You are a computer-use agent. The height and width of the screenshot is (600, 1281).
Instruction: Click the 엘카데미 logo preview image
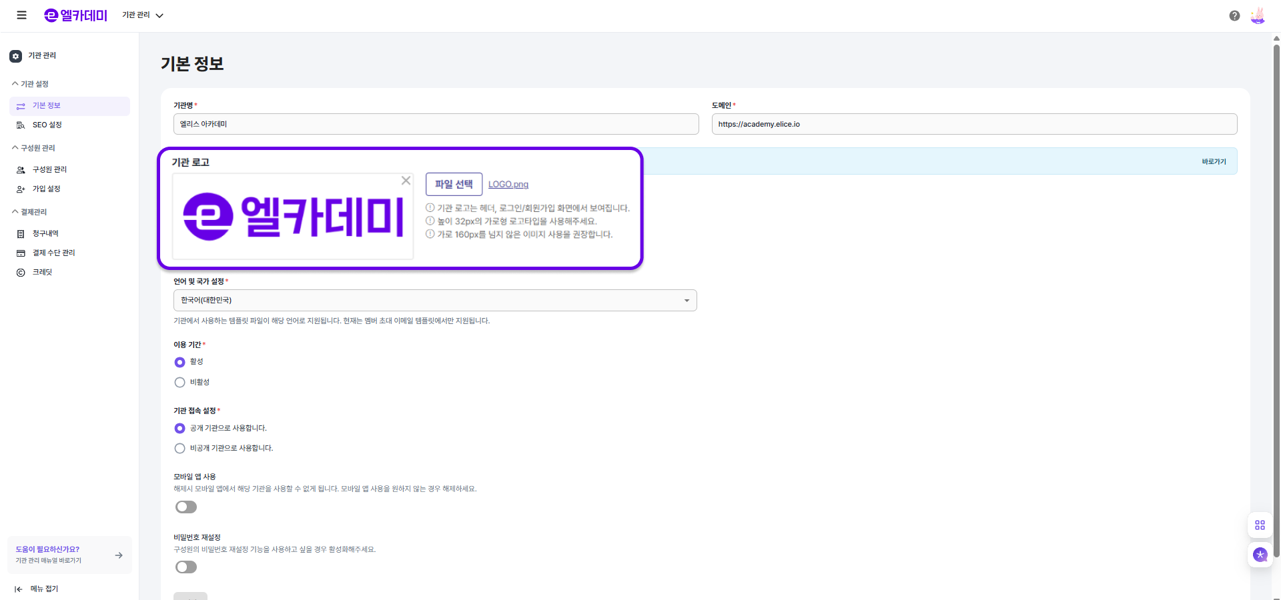click(293, 217)
